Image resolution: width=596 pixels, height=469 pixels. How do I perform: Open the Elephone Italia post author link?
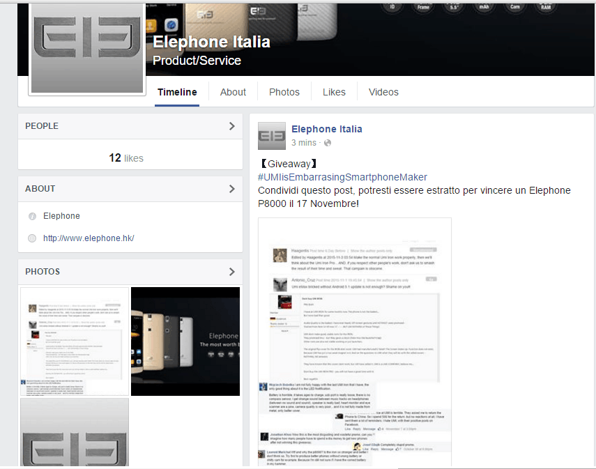(327, 129)
